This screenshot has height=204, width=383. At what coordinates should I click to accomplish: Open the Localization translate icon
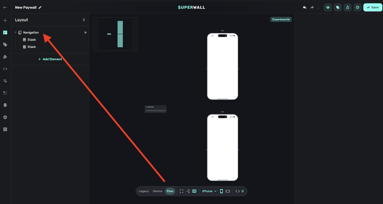click(x=5, y=81)
